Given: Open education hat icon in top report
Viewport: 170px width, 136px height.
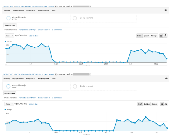Looking at the screenshot, I should pyautogui.click(x=166, y=10).
